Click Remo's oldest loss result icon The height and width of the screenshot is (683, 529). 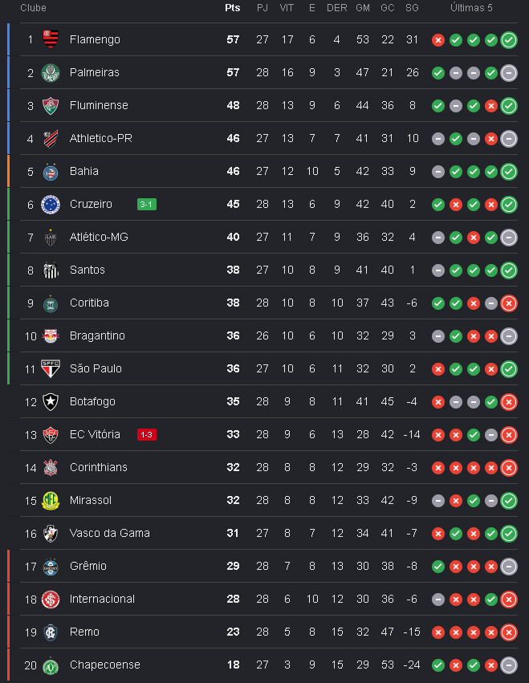click(x=438, y=632)
